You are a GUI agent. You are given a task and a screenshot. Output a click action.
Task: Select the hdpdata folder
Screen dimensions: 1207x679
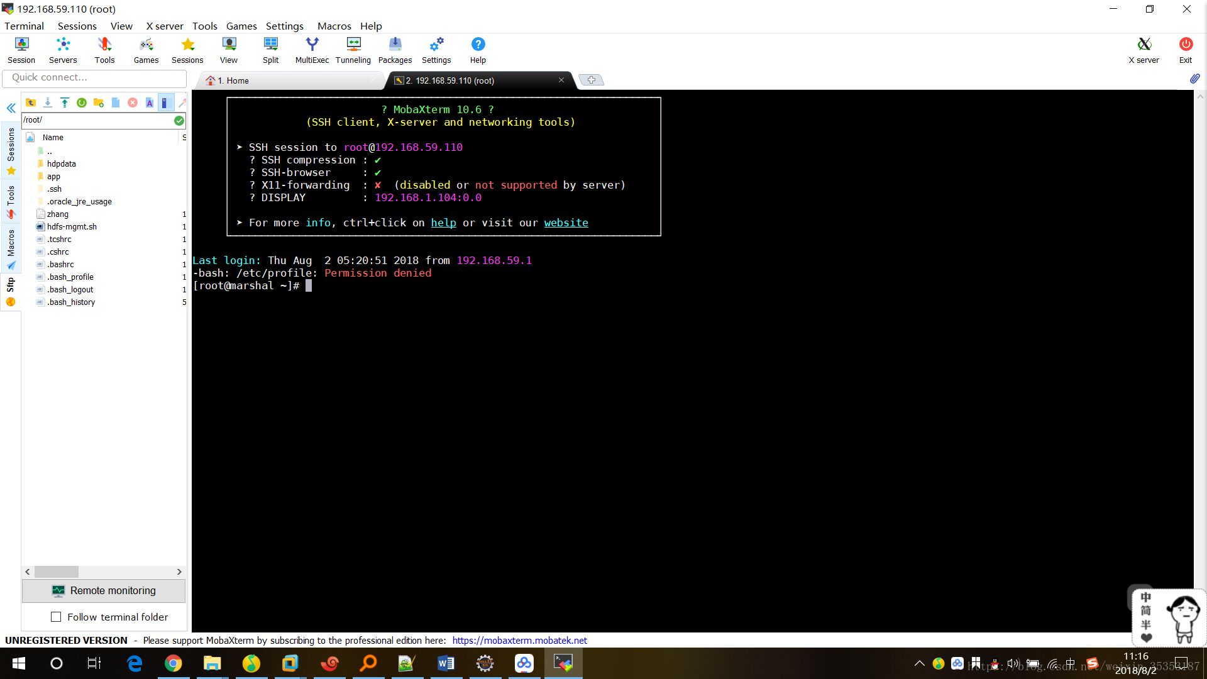[x=61, y=163]
